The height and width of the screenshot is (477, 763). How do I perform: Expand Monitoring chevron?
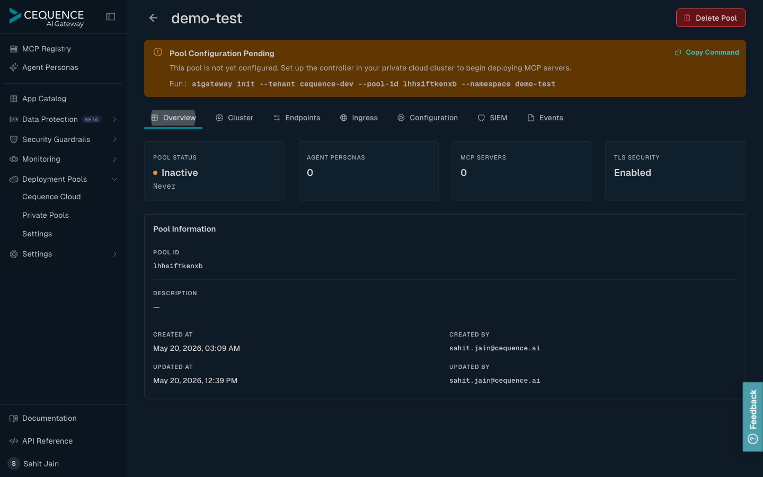pyautogui.click(x=114, y=159)
